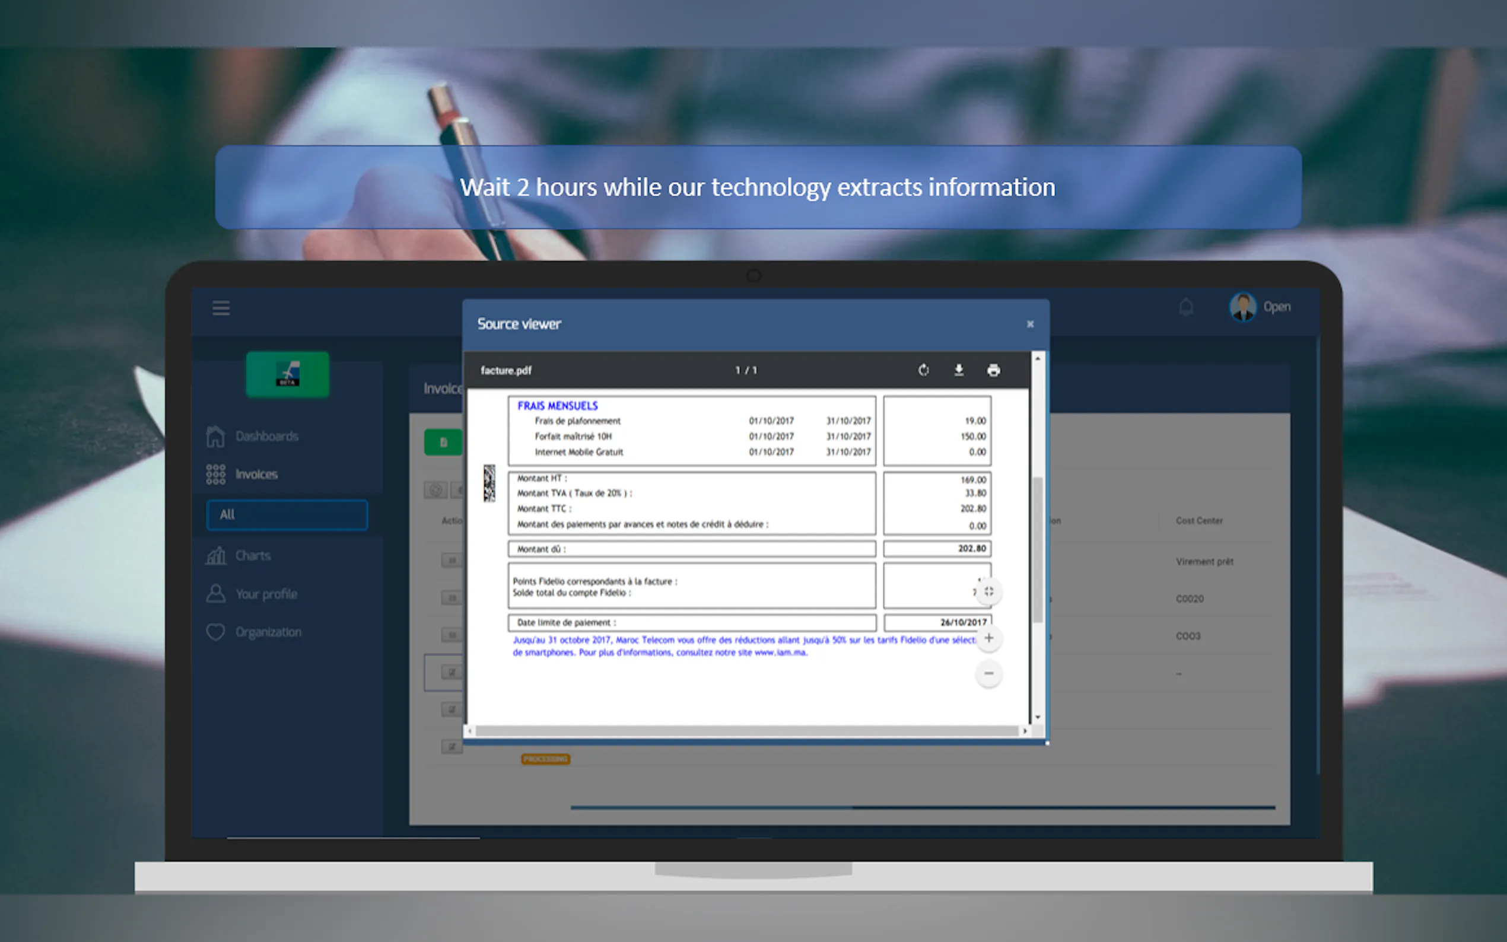Click the action icon in the C003 row
The width and height of the screenshot is (1507, 942).
pos(452,635)
